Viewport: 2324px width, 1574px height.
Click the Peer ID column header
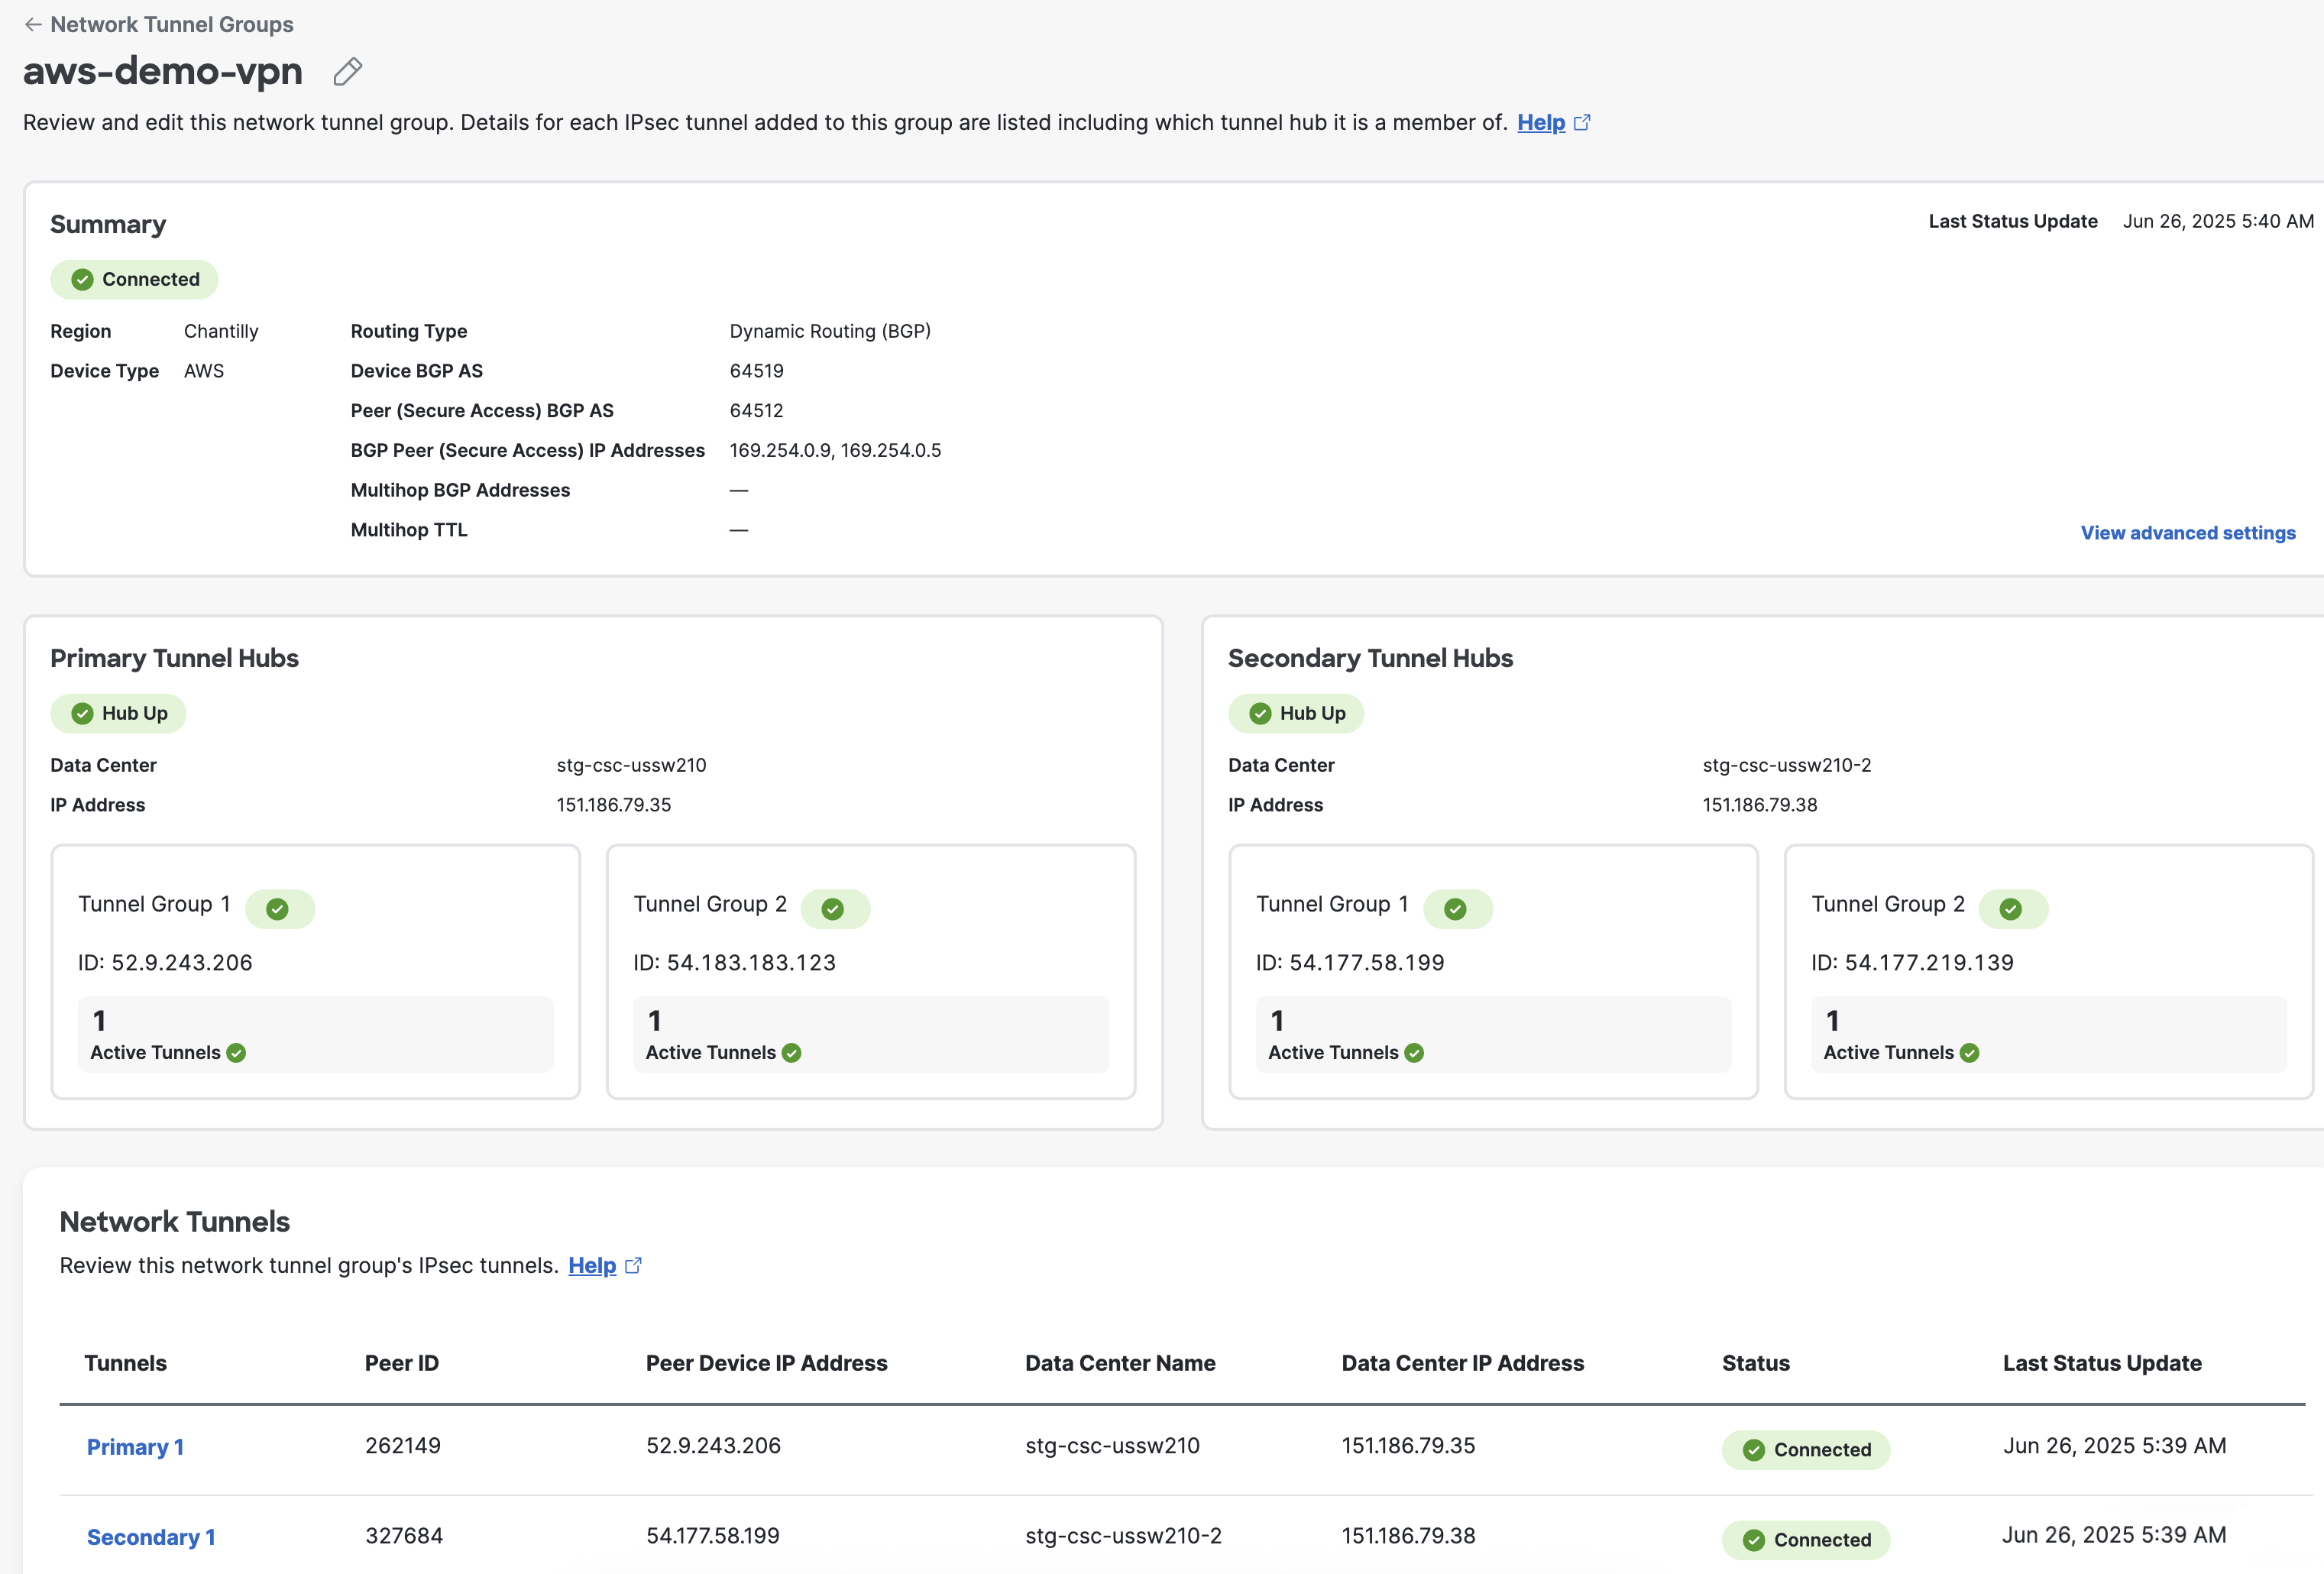point(402,1363)
